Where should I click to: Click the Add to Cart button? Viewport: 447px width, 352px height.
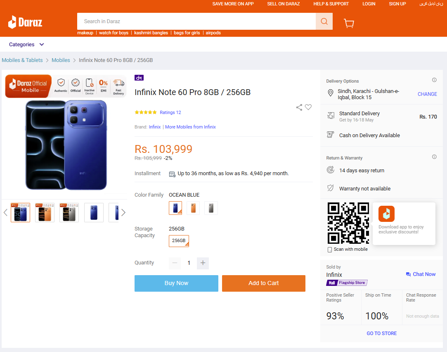pyautogui.click(x=264, y=283)
